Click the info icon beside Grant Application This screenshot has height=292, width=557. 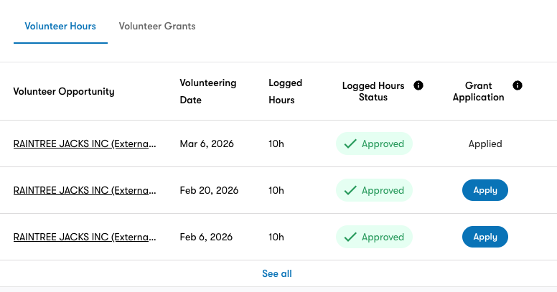518,85
